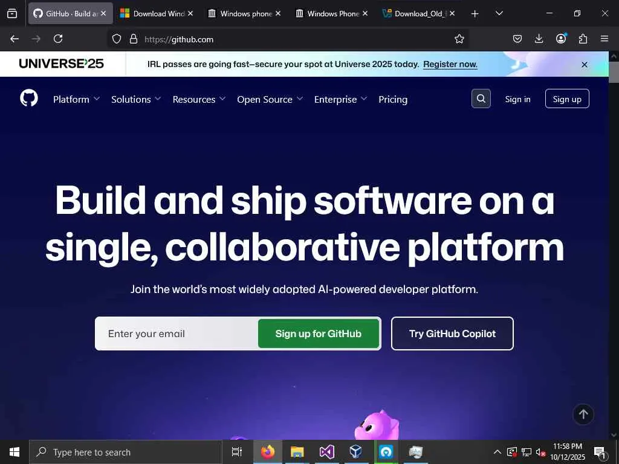The image size is (619, 464).
Task: Show hidden system tray icons
Action: tap(497, 452)
